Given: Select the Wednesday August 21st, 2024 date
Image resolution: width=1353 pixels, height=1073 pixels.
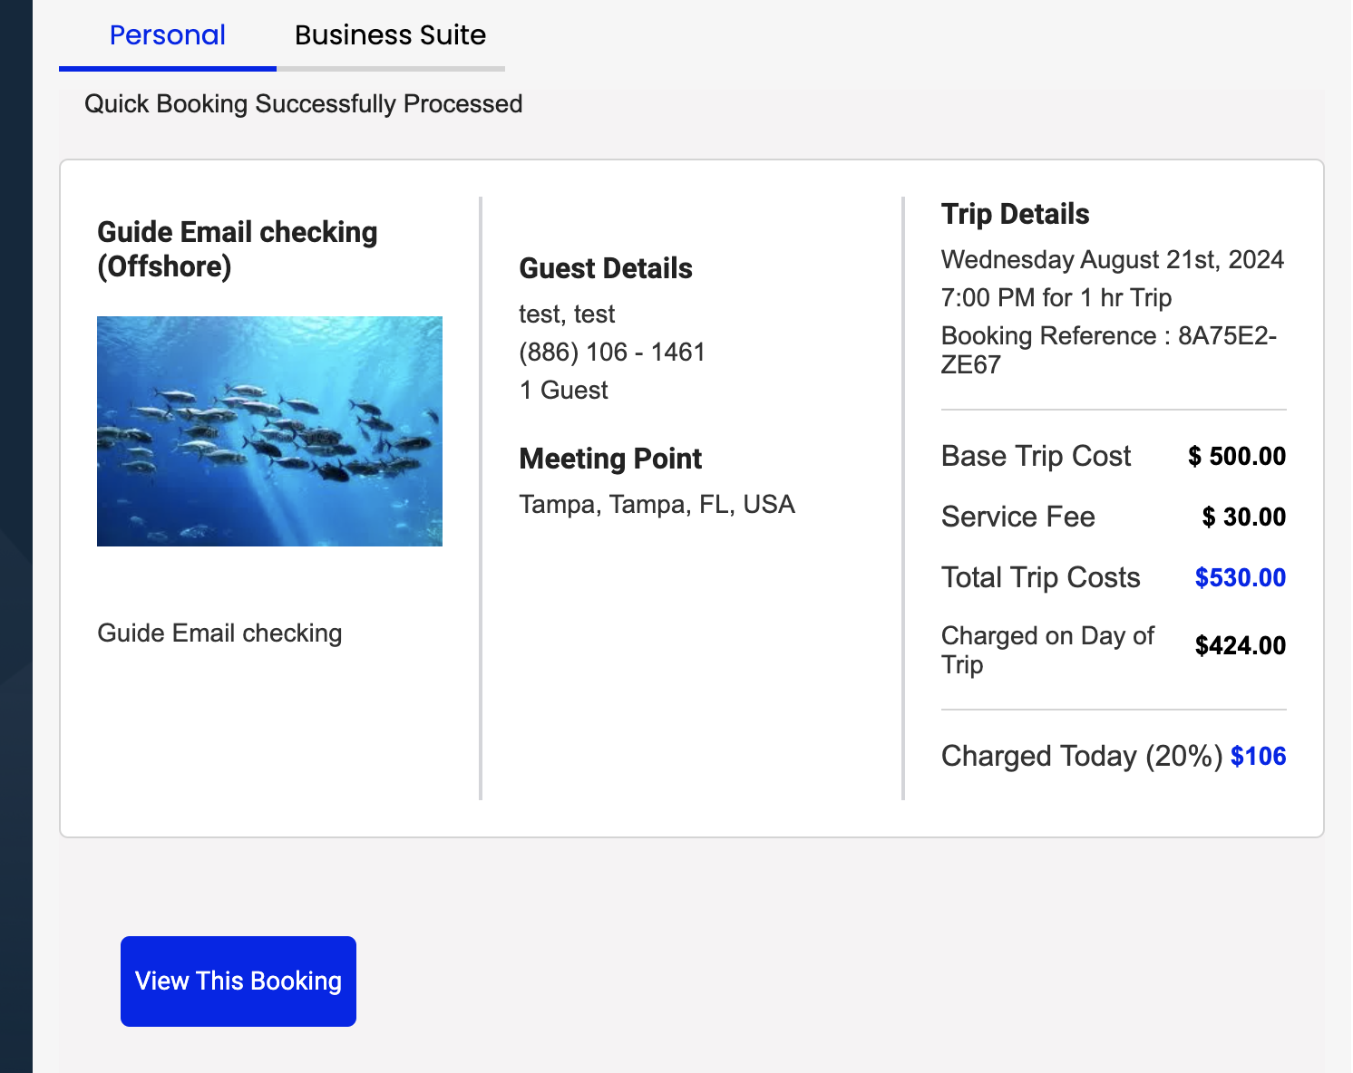Looking at the screenshot, I should (x=1112, y=260).
